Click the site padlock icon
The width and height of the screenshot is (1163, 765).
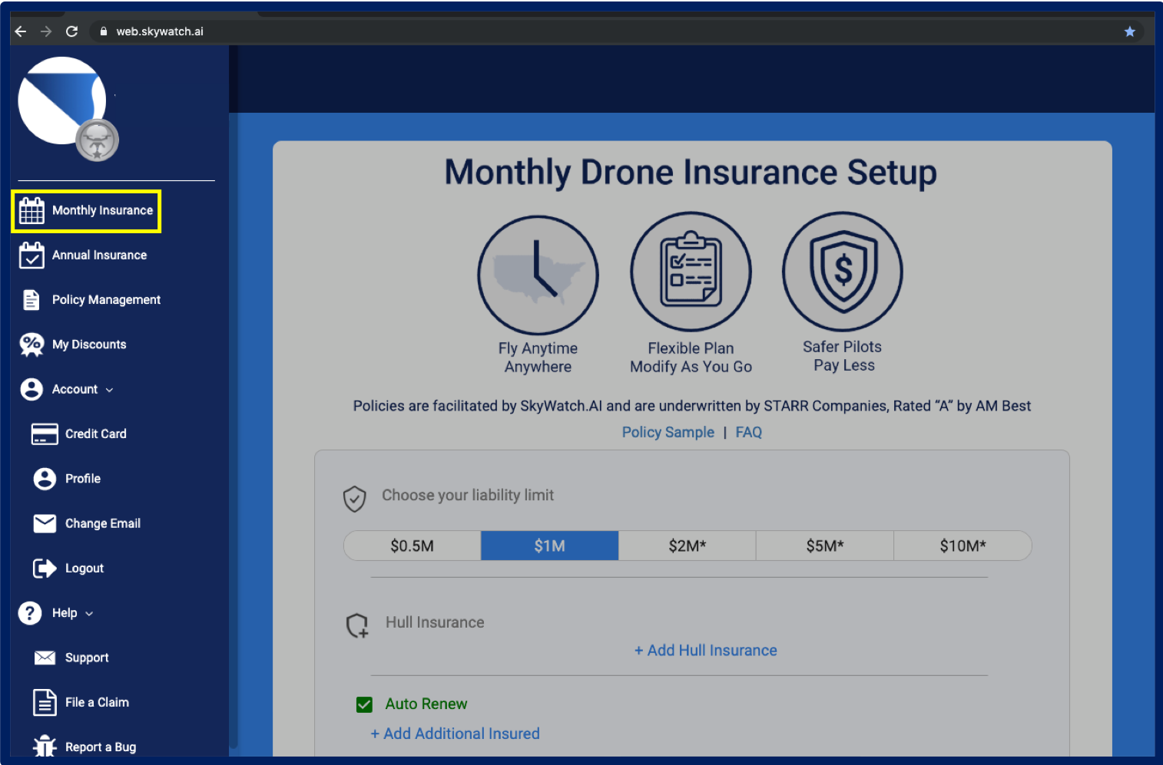pyautogui.click(x=104, y=31)
